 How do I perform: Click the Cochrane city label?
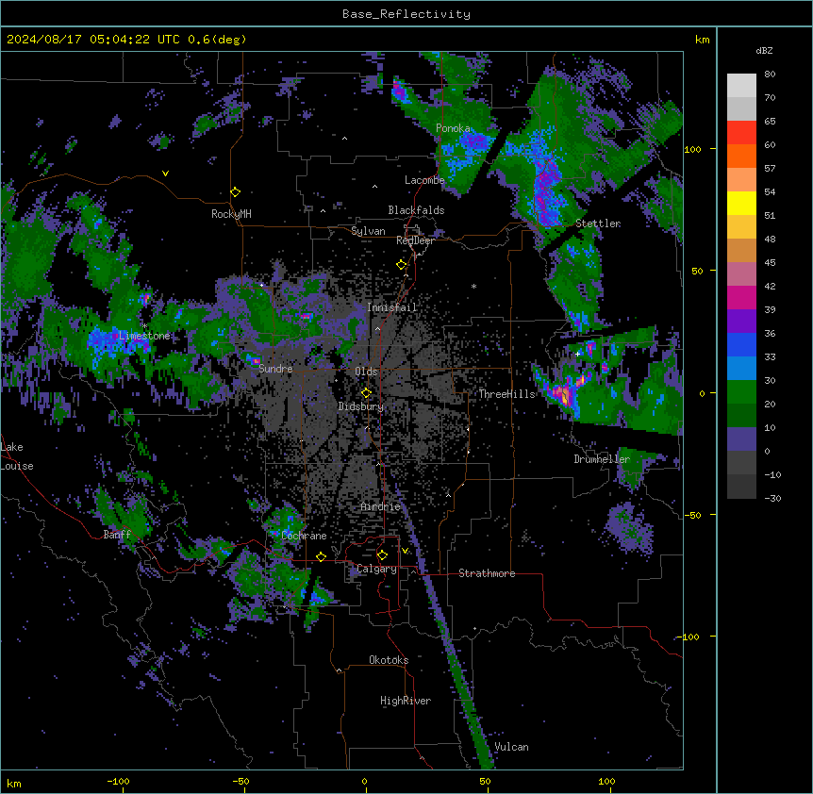[x=304, y=536]
